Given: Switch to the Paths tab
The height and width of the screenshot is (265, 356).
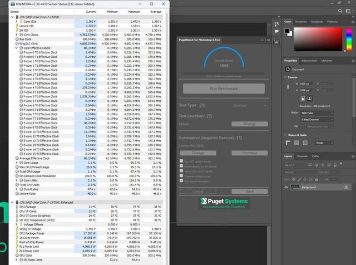Looking at the screenshot, I should tap(315, 156).
